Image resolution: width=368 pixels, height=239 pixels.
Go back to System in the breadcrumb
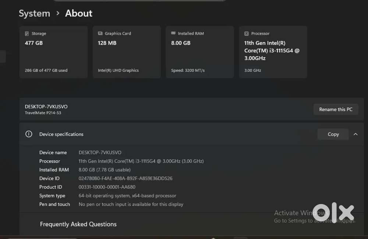(x=34, y=14)
